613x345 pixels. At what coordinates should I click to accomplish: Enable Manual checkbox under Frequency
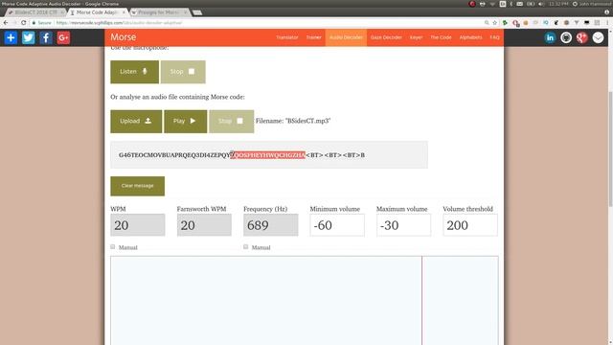point(245,247)
